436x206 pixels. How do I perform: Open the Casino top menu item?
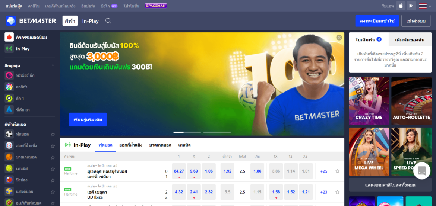[x=34, y=6]
